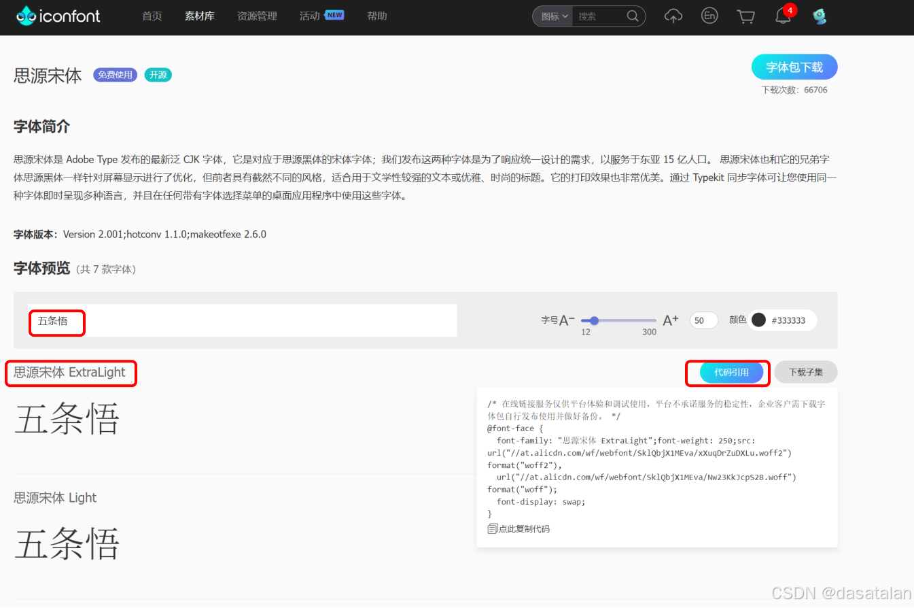
Task: Click the top search input field
Action: [x=598, y=16]
